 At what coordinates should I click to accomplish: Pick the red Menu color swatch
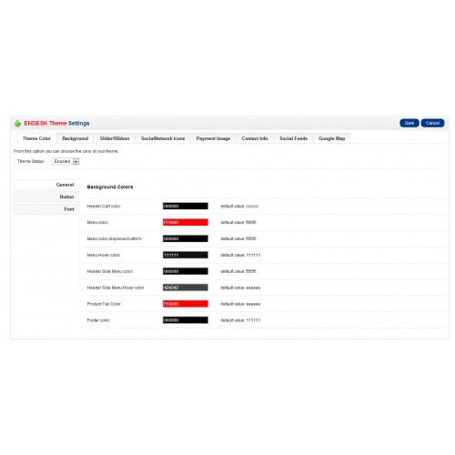click(x=186, y=222)
